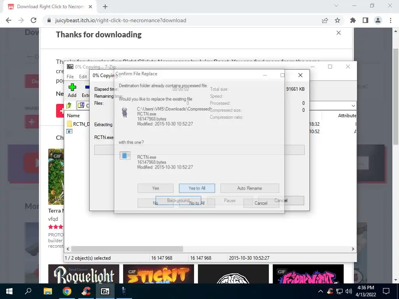
Task: Open Chrome tab search chevron
Action: click(x=336, y=5)
